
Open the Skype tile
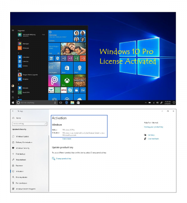point(70,90)
